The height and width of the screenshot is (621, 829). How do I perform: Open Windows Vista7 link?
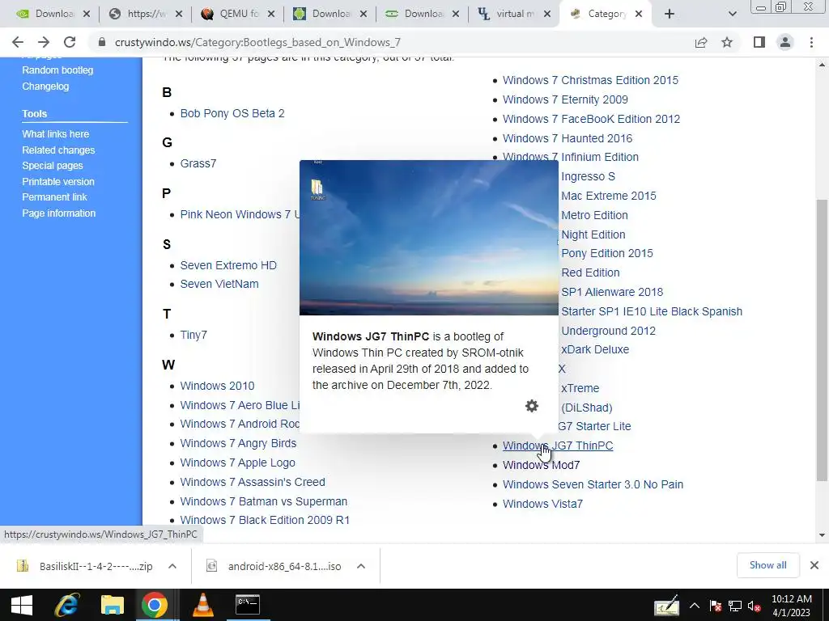542,504
